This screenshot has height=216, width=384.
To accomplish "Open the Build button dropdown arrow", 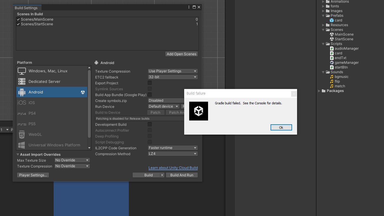I will coord(162,175).
